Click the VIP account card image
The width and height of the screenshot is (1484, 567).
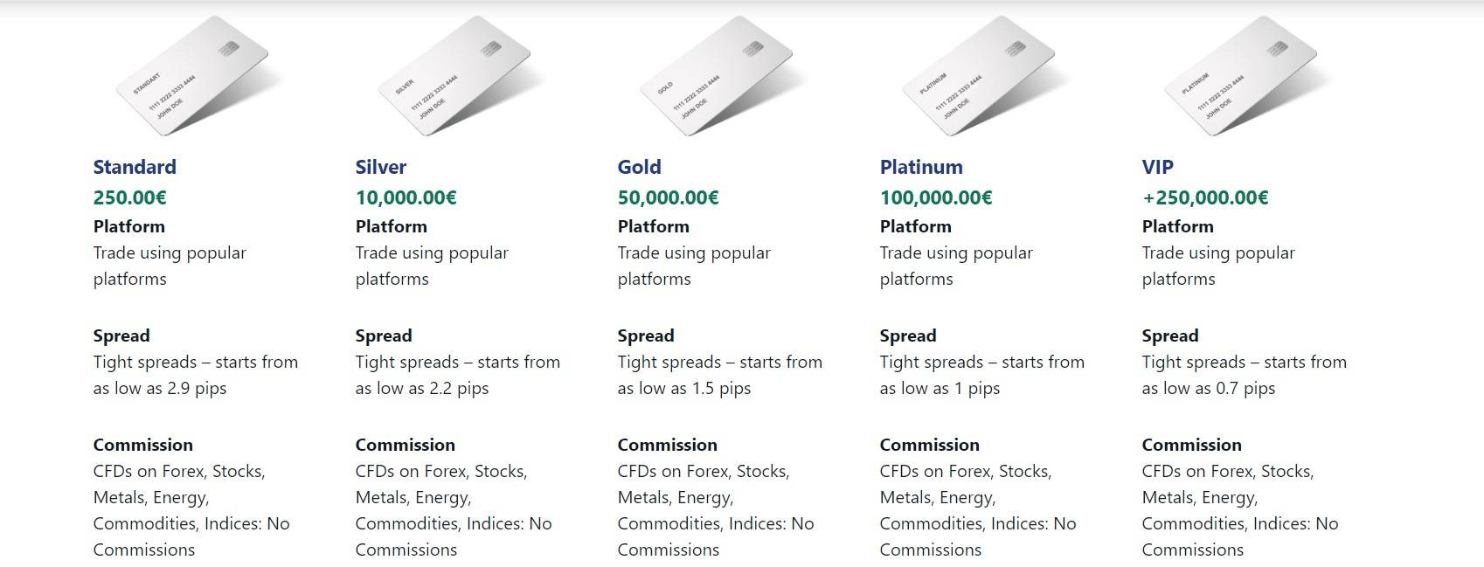1241,76
